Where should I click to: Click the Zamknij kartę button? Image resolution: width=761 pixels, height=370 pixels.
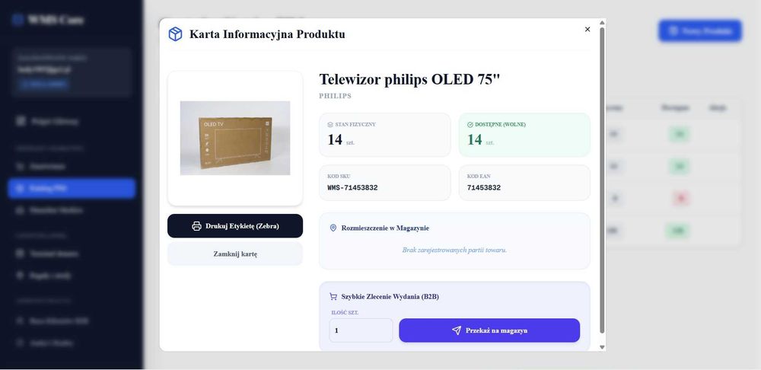click(235, 254)
